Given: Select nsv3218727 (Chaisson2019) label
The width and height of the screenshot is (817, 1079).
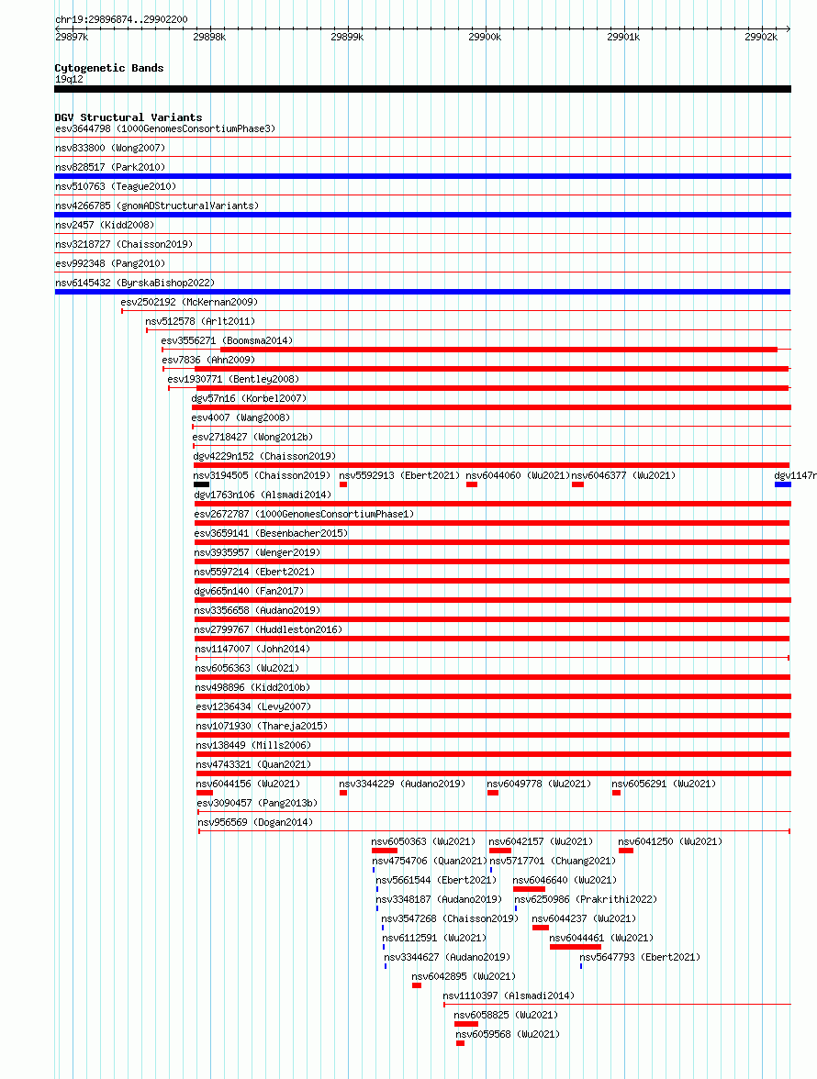Looking at the screenshot, I should click(x=124, y=244).
